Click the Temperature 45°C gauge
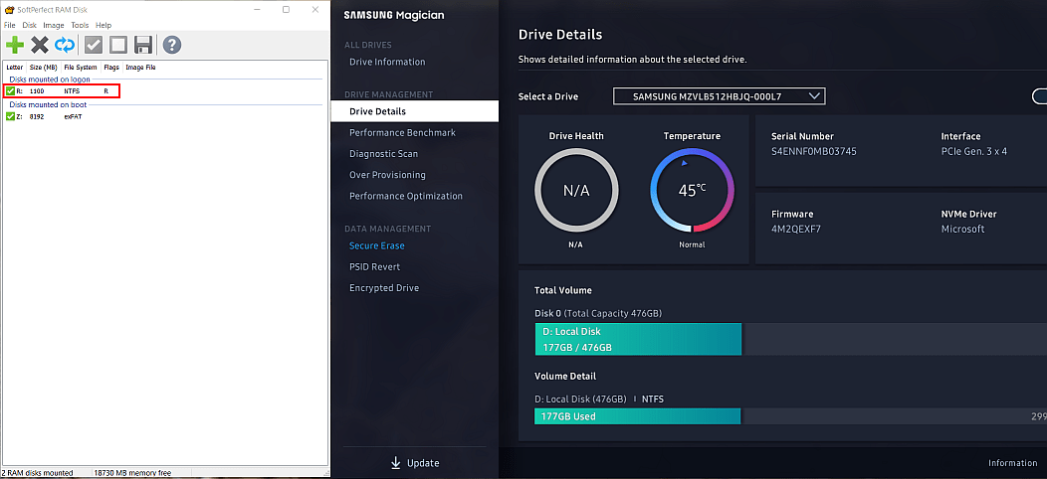The image size is (1047, 479). coord(692,190)
